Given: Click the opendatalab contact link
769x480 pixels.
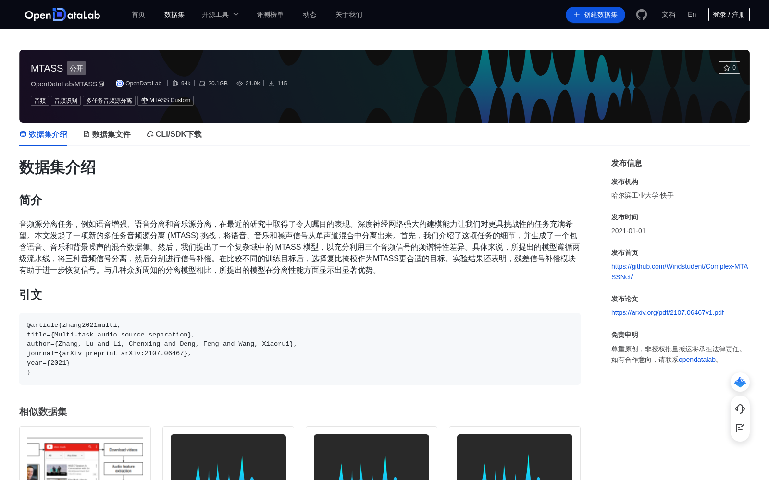Looking at the screenshot, I should tap(697, 360).
